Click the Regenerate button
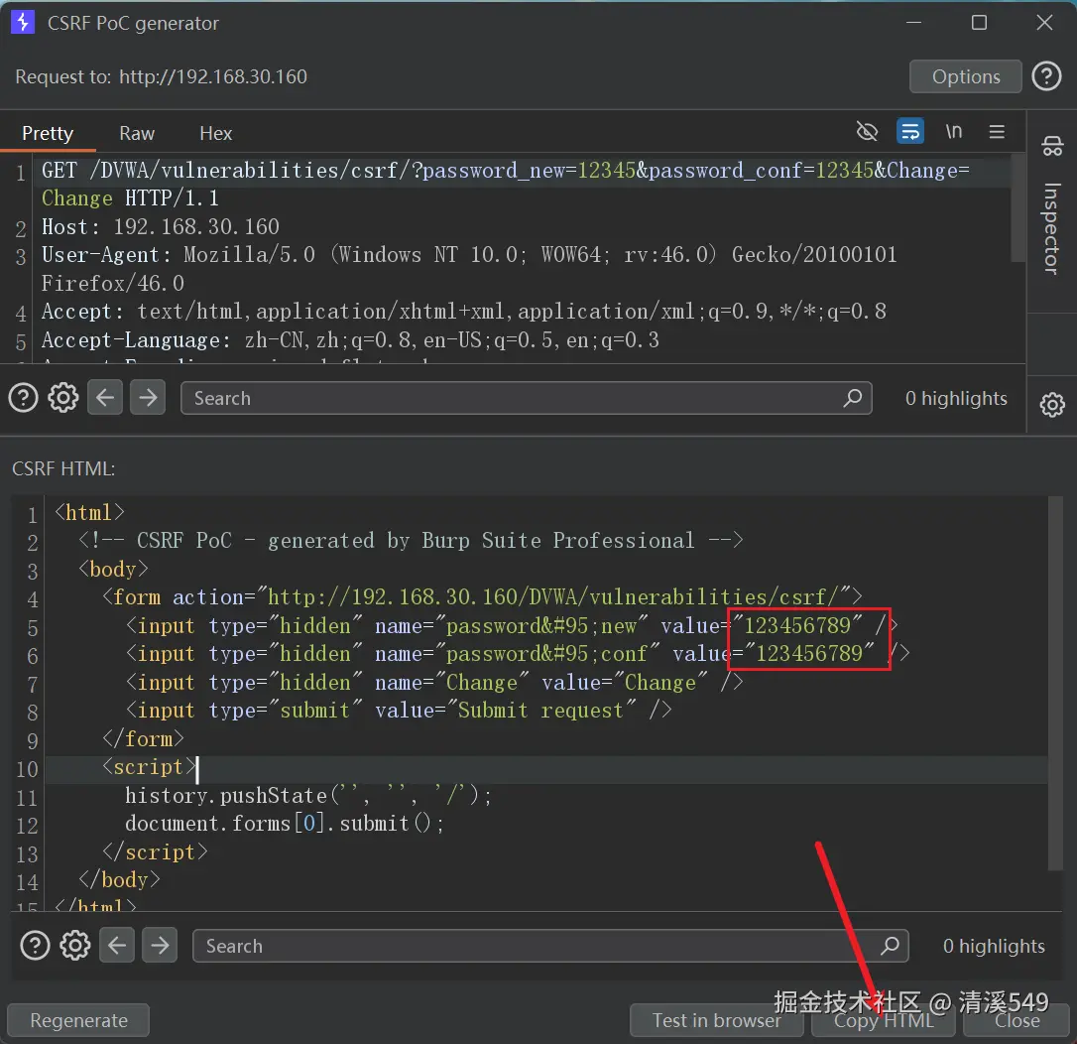Screen dimensions: 1077x1044 tap(78, 1020)
